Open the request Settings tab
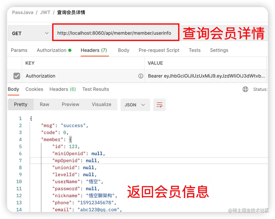 pos(219,50)
